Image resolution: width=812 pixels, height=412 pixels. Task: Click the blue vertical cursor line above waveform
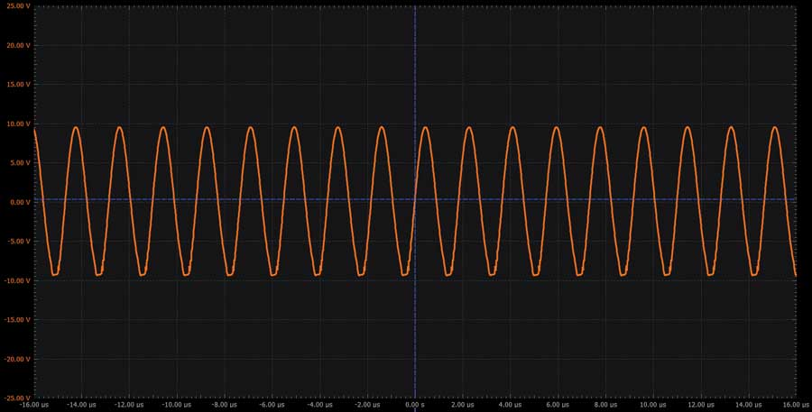pos(415,63)
